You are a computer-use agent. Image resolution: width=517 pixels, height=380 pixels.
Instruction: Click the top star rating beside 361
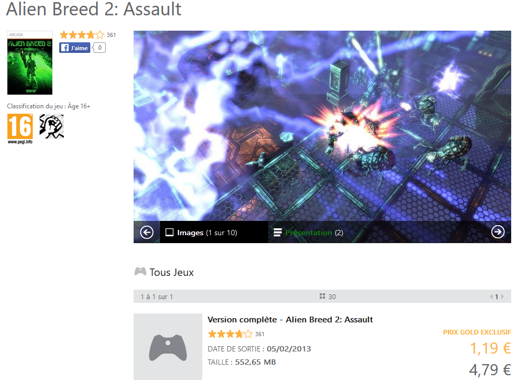coord(82,35)
